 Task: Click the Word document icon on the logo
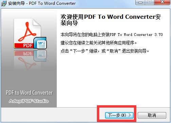pyautogui.click(x=40, y=43)
